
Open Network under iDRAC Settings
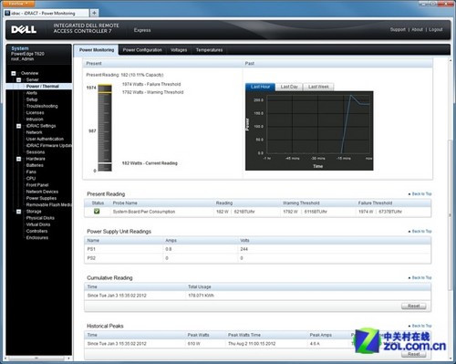(x=35, y=132)
